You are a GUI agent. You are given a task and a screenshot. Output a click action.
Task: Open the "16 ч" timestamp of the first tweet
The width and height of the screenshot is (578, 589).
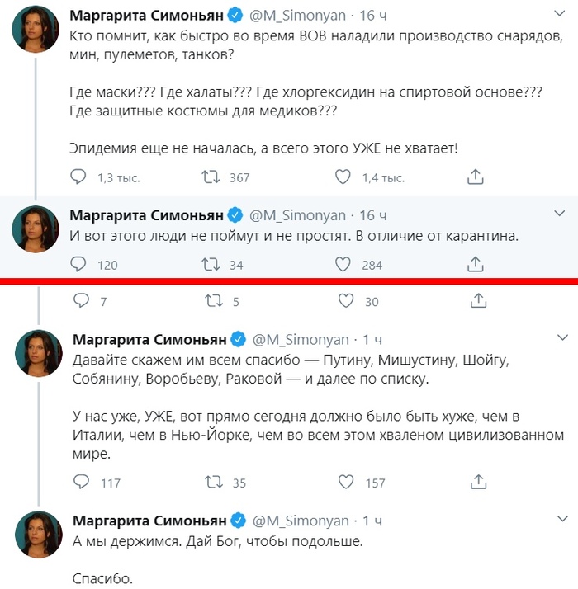tap(374, 16)
